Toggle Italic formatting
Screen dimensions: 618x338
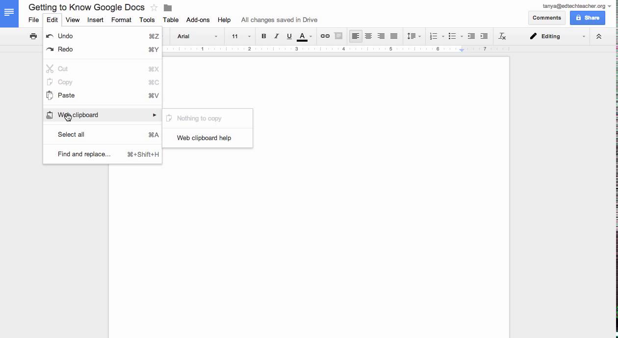tap(277, 36)
